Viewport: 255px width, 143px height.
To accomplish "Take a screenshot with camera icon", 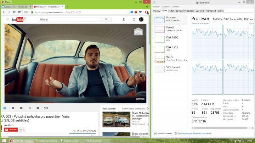I will pos(38,108).
